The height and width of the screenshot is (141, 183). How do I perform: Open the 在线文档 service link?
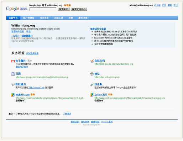100,61
